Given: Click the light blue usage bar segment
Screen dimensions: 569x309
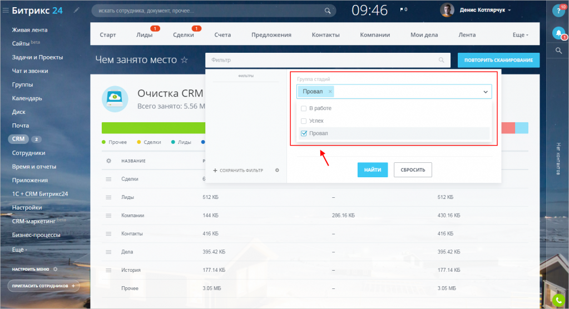Looking at the screenshot, I should (522, 128).
